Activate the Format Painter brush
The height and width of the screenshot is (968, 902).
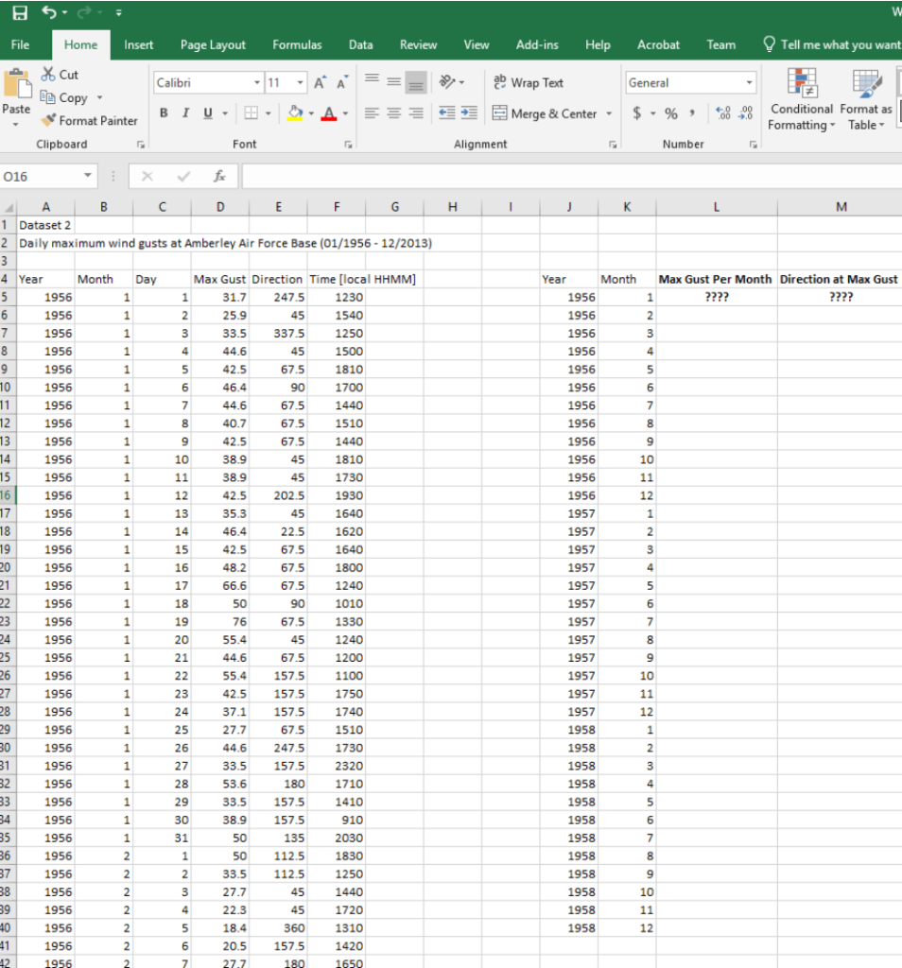[x=48, y=120]
